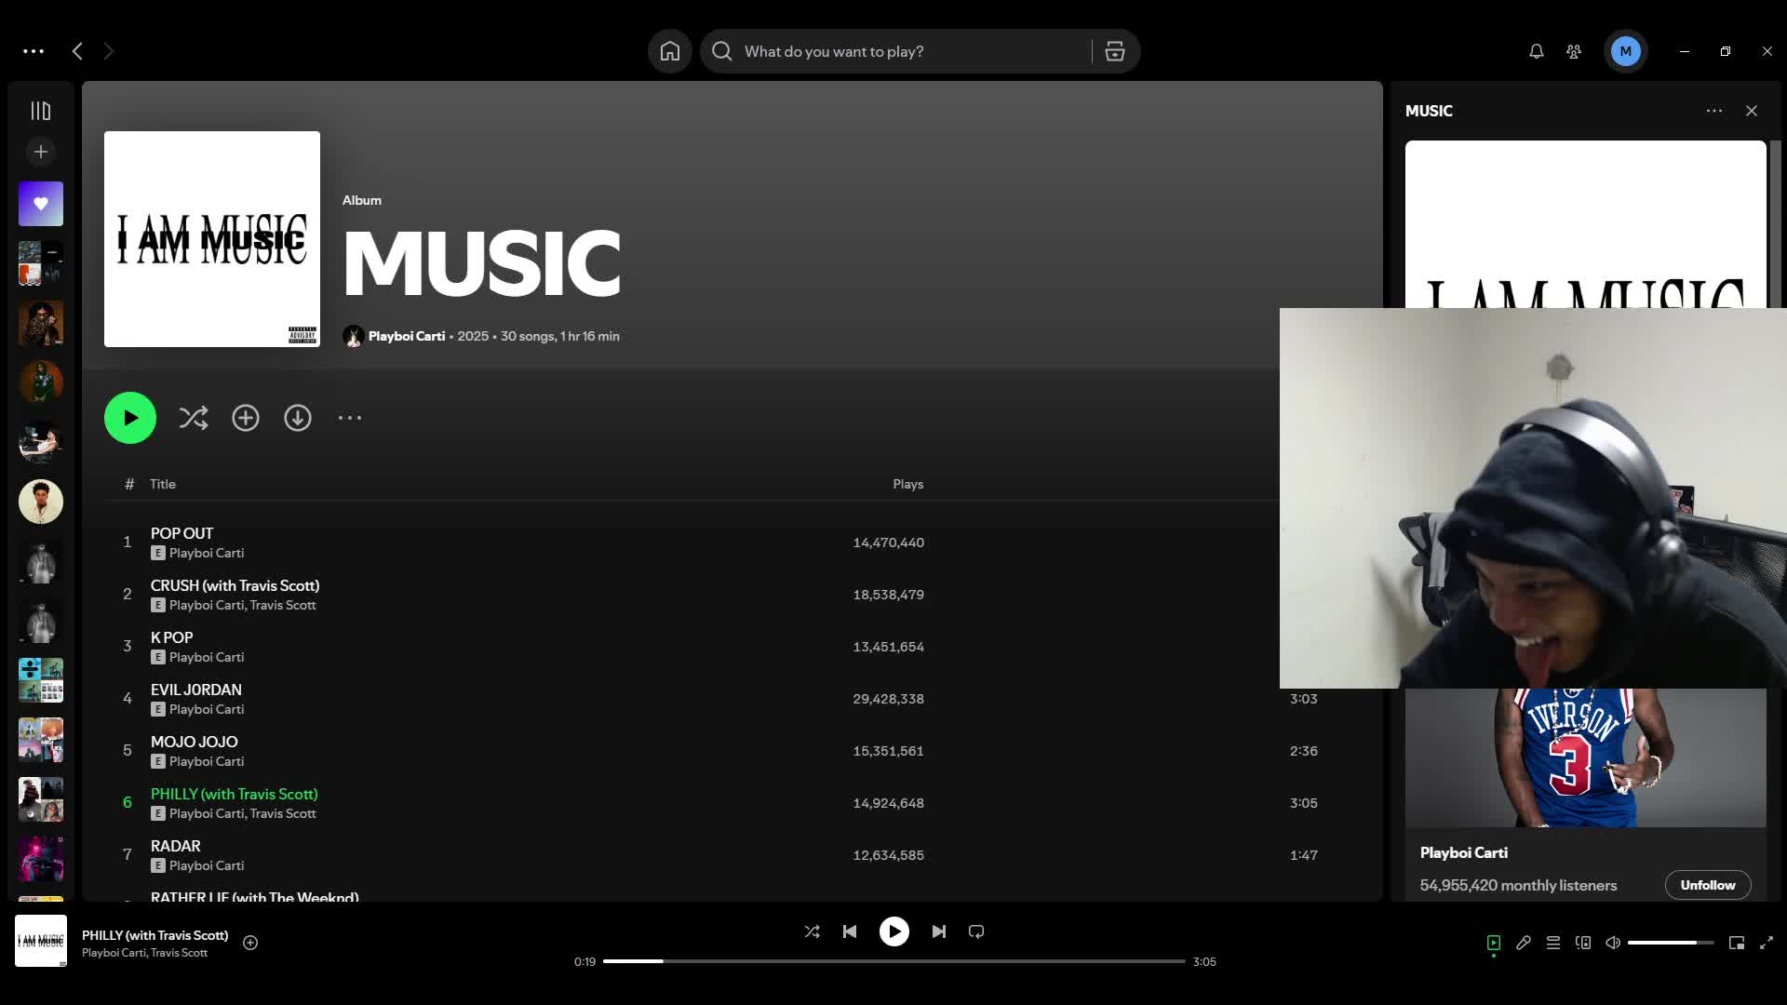Image resolution: width=1787 pixels, height=1005 pixels.
Task: Open Travis Scott link under CRUSH track
Action: [283, 605]
